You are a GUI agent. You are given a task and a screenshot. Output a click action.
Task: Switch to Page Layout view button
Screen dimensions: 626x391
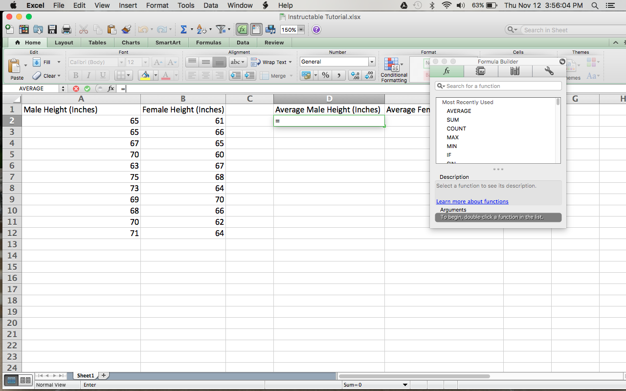[x=25, y=380]
